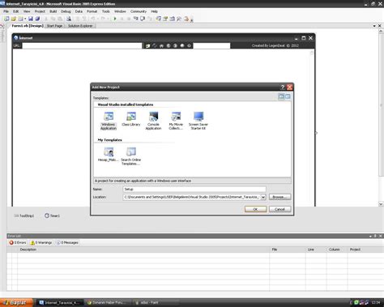Switch templates to small icons view
This screenshot has height=307, width=384.
click(x=288, y=96)
